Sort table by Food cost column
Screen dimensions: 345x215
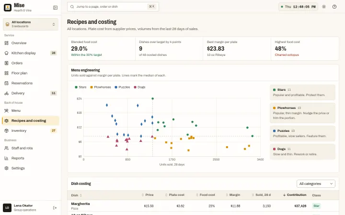click(205, 195)
